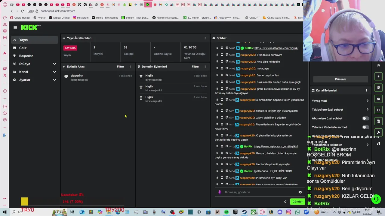
Task: Timeout user on 'uzaylı olabililer o yüzden' message
Action: point(222,118)
